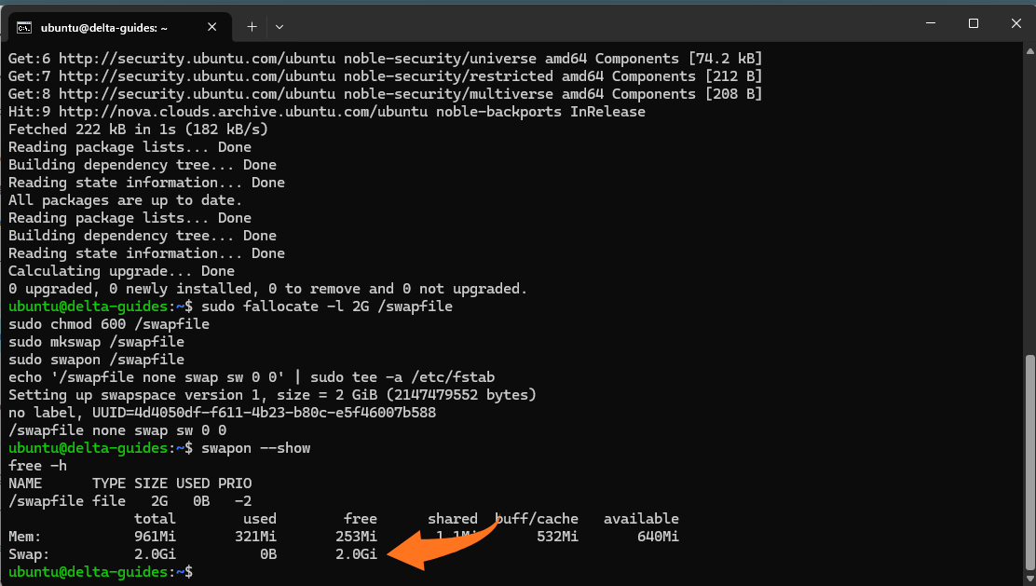Click the scrollbar down arrow
The width and height of the screenshot is (1036, 586).
tap(1029, 578)
